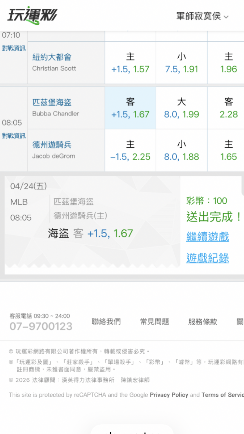Open 對戰資訊 for the 07:10 game
244x434 pixels.
(x=14, y=48)
